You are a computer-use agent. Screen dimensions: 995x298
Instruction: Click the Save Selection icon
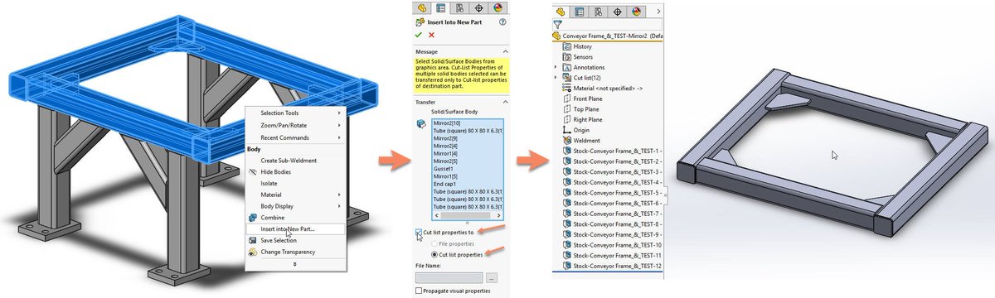coord(253,240)
